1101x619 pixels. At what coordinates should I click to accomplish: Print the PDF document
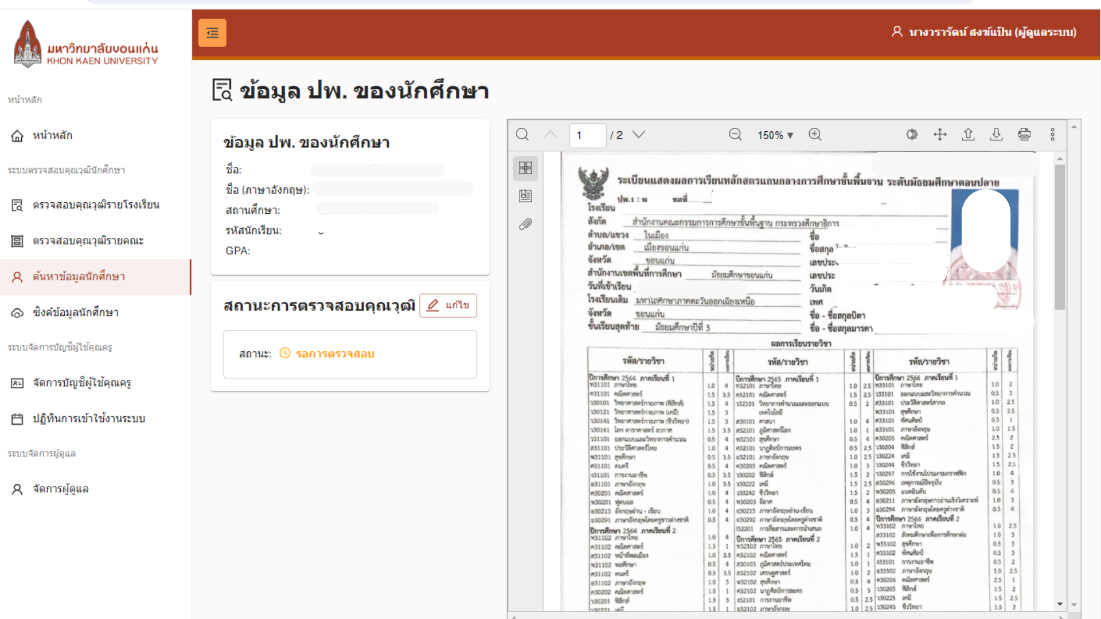tap(1024, 135)
